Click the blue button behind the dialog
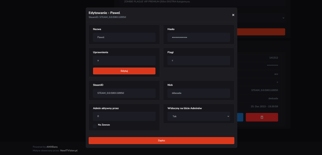This screenshot has width=322, height=155. pyautogui.click(x=240, y=117)
